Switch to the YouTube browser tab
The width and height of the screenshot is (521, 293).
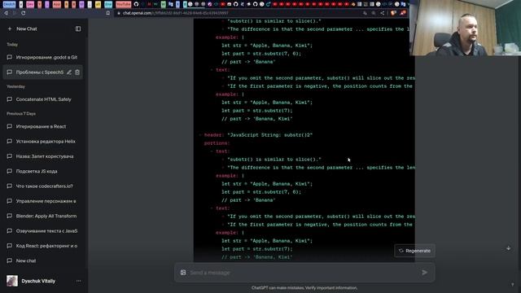tap(123, 4)
